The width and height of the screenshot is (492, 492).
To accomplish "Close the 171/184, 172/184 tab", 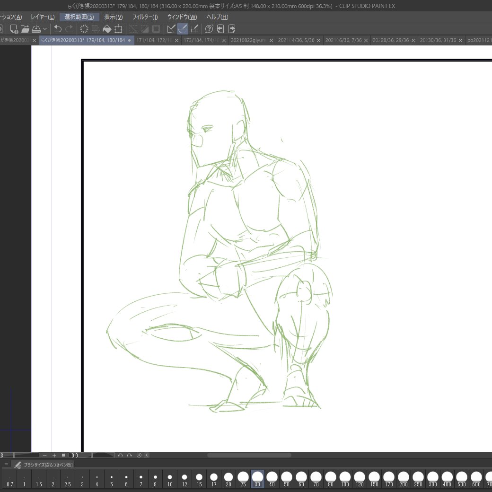I will pos(176,41).
